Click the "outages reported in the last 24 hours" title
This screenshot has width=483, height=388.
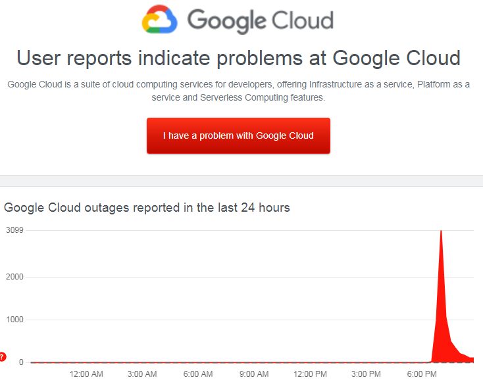tap(147, 208)
